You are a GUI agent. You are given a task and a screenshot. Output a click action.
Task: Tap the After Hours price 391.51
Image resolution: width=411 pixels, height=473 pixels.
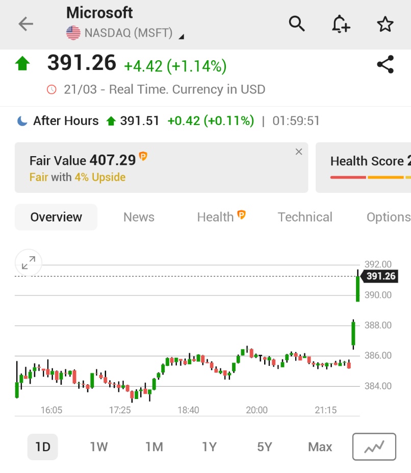coord(139,120)
